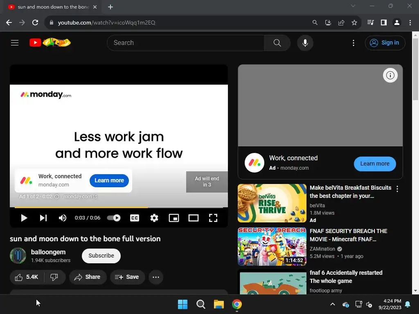This screenshot has height=314, width=419.
Task: Click the ZAMination channel name
Action: 322,249
